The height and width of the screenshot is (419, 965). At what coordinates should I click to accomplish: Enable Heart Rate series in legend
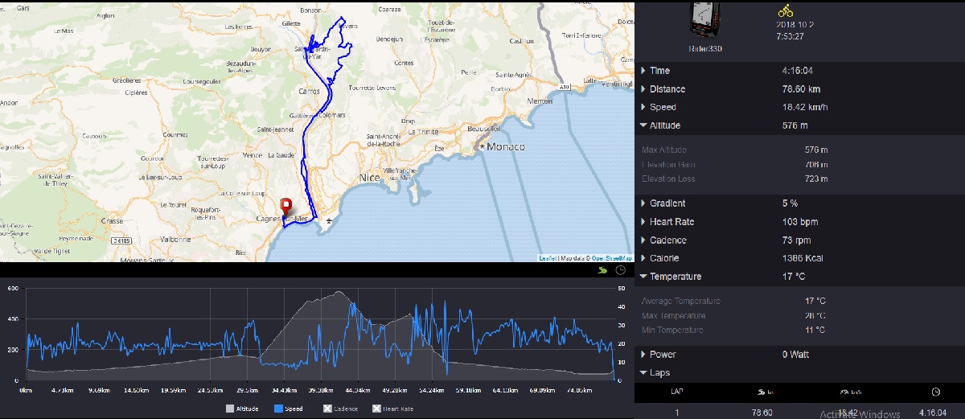click(x=393, y=409)
